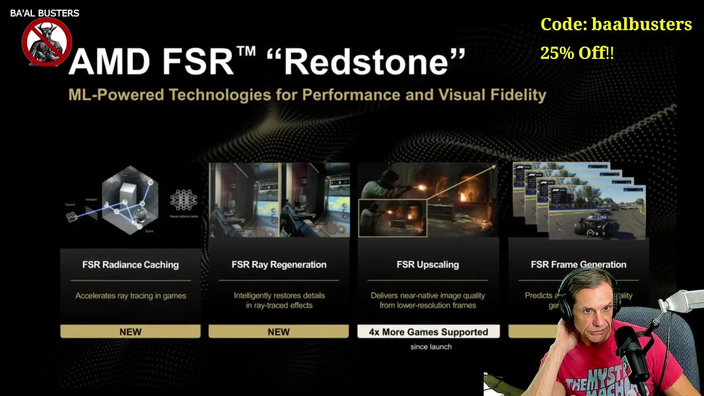Click the NEW badge under Ray Regeneration
704x396 pixels.
tap(279, 332)
